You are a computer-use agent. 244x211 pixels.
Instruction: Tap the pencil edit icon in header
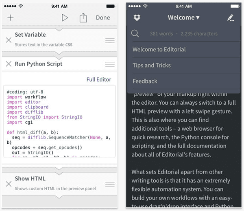231,18
